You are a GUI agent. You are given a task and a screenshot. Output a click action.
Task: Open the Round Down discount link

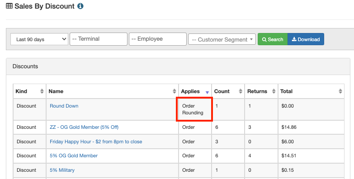64,106
